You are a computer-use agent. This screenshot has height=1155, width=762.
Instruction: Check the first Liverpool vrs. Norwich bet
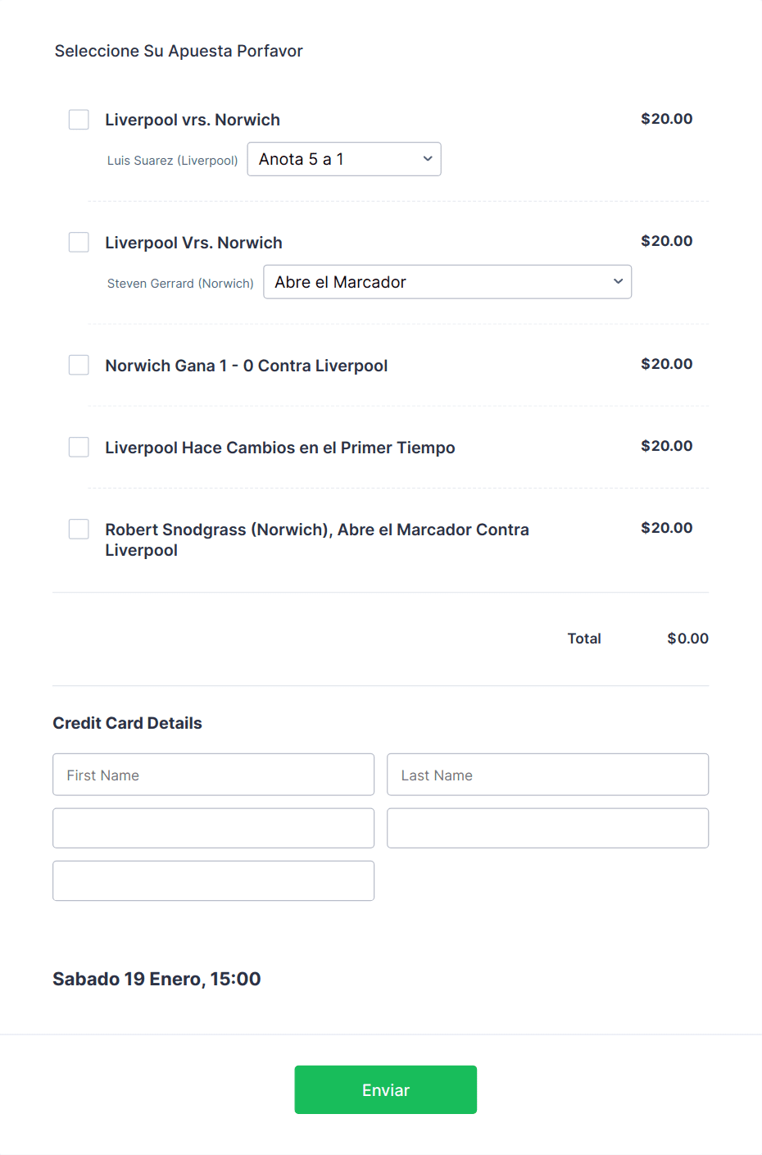point(79,120)
